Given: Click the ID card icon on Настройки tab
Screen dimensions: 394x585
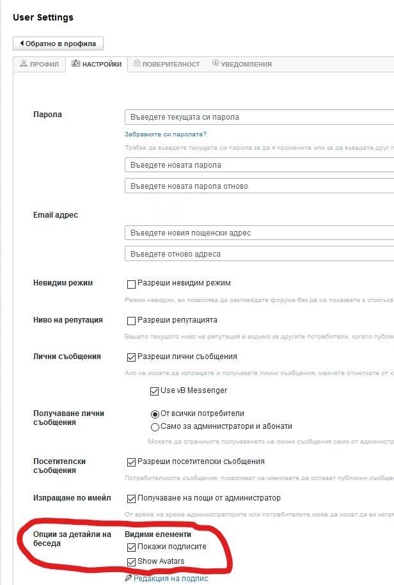Looking at the screenshot, I should [x=75, y=64].
